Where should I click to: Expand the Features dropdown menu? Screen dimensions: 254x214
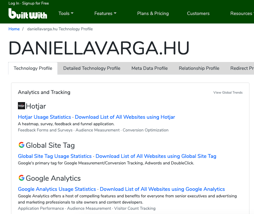[106, 13]
